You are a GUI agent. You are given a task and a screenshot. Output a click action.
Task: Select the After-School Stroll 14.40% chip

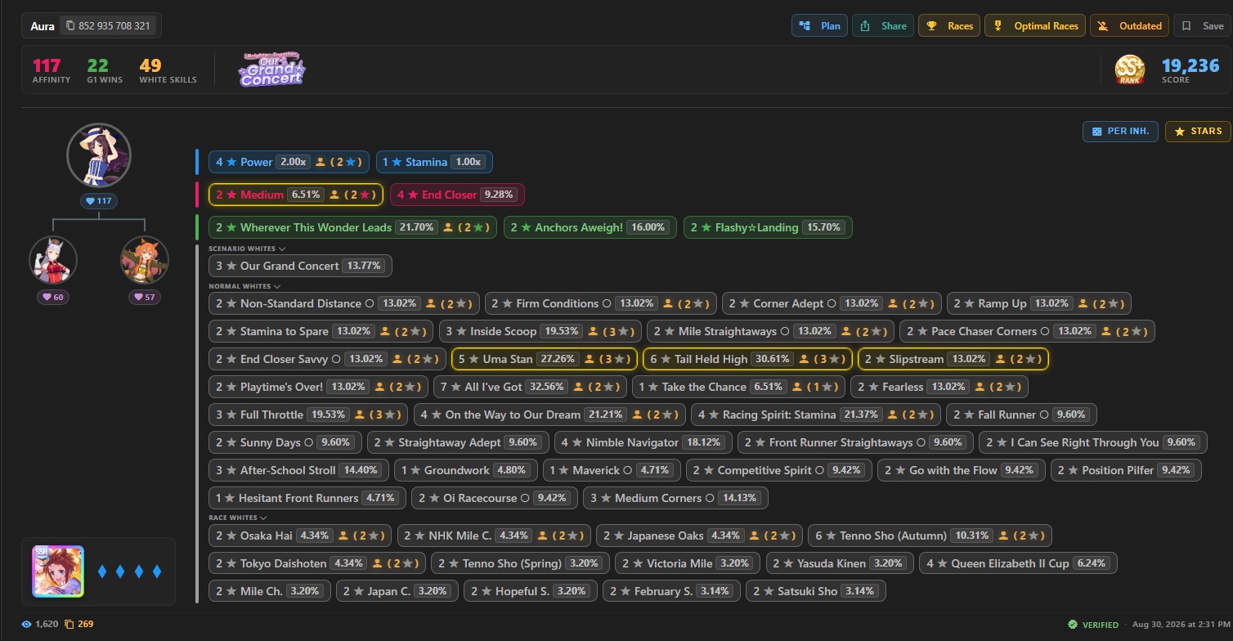[297, 470]
